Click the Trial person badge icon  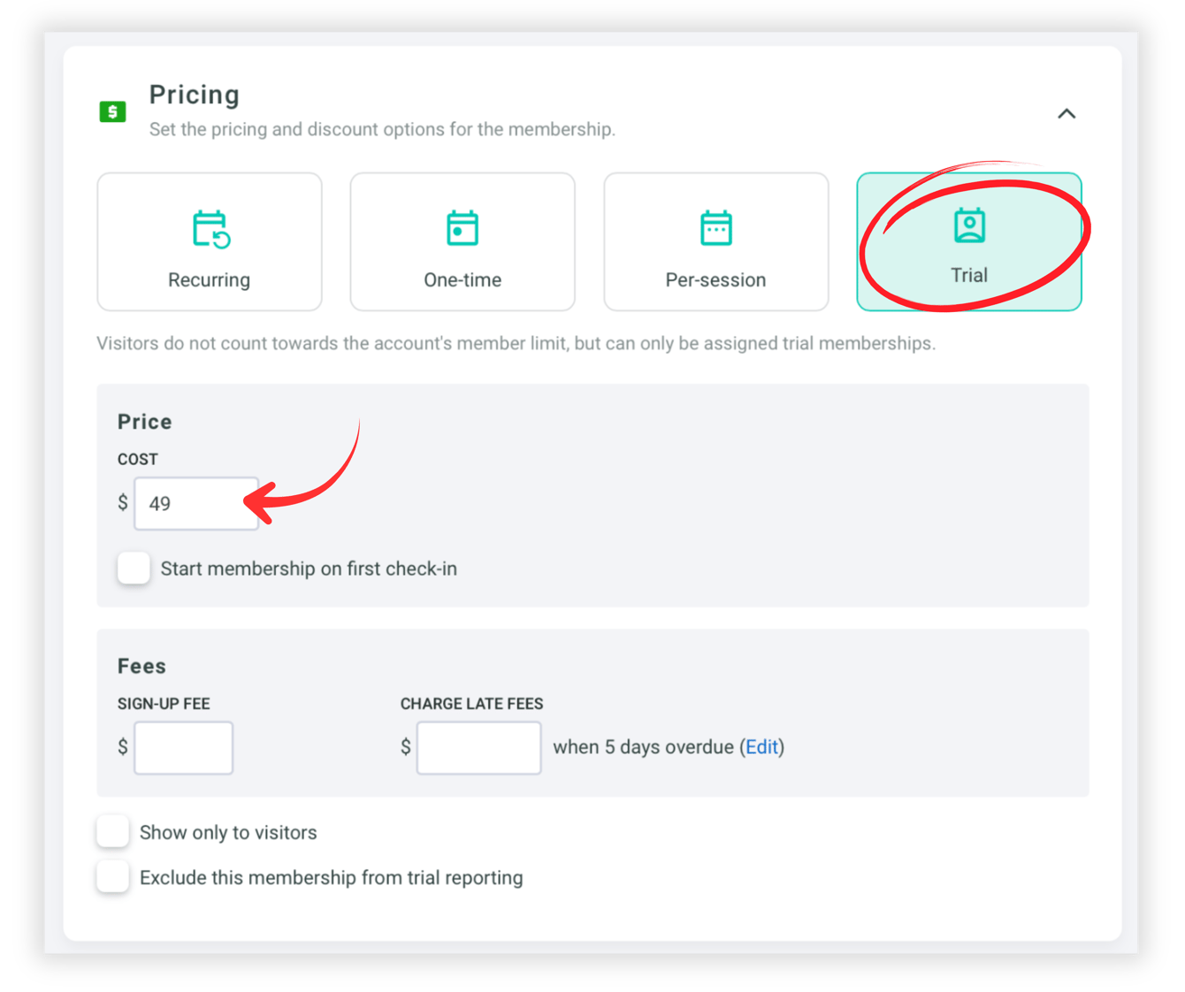click(969, 225)
